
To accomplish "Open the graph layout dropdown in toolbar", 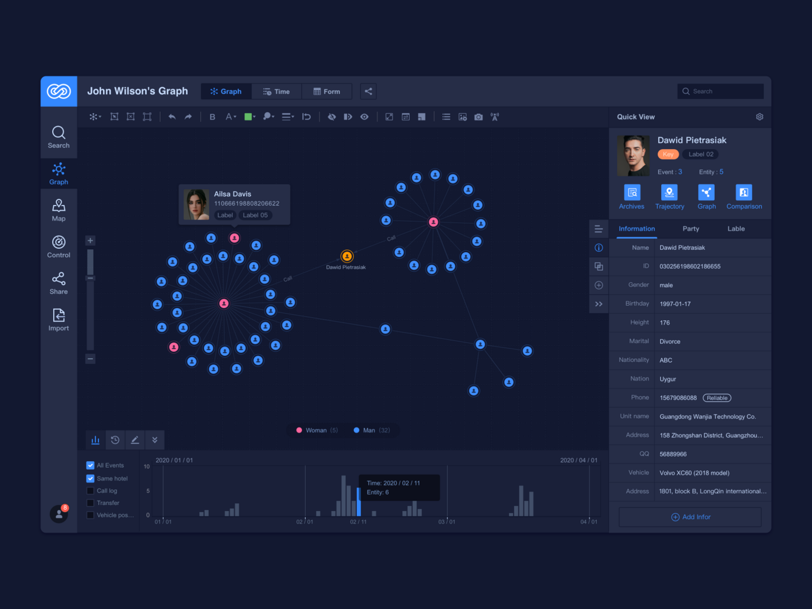I will click(95, 117).
